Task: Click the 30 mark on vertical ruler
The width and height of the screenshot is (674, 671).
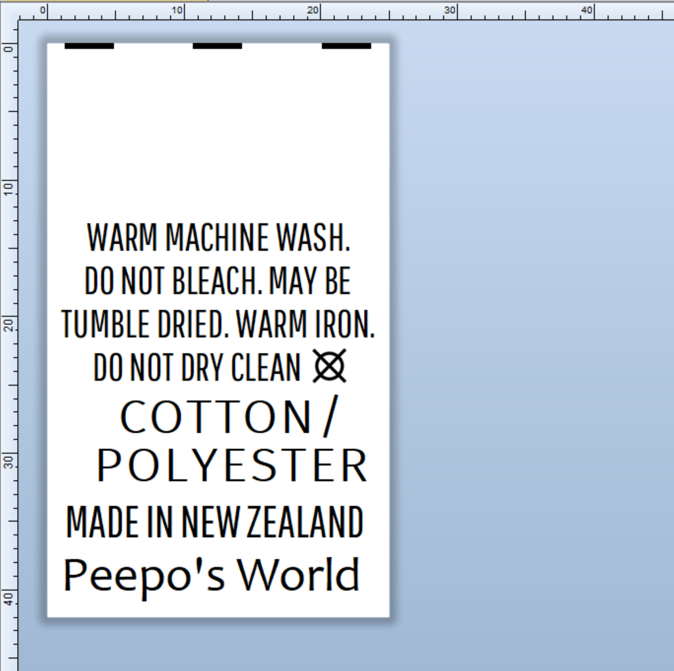Action: click(9, 460)
